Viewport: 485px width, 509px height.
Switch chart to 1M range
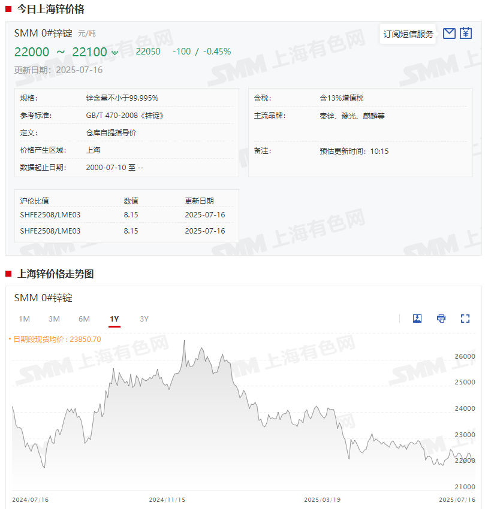[x=24, y=319]
